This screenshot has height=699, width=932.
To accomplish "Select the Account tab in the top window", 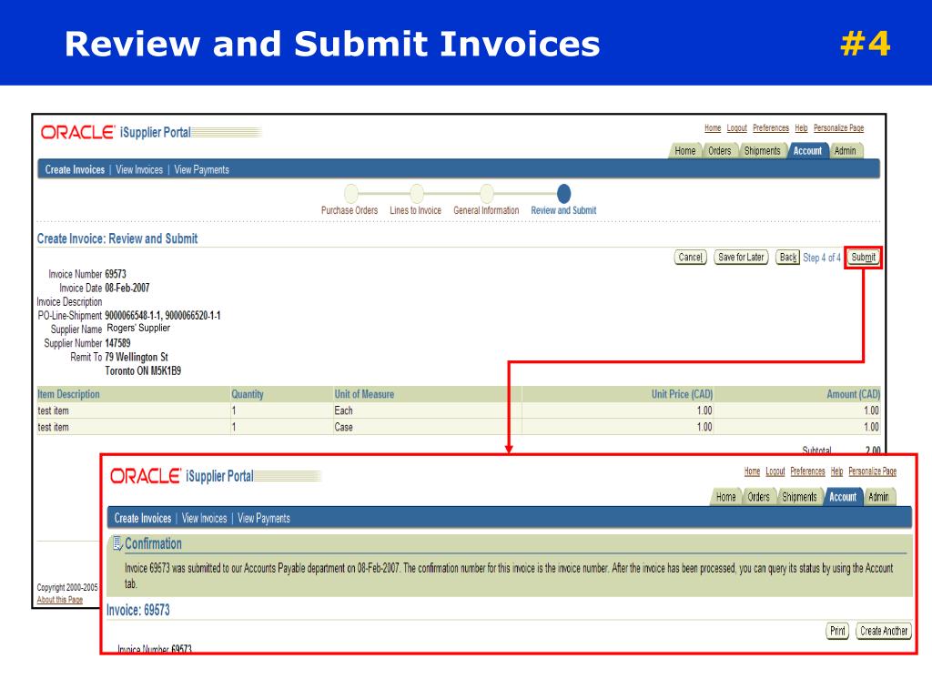I will (807, 151).
